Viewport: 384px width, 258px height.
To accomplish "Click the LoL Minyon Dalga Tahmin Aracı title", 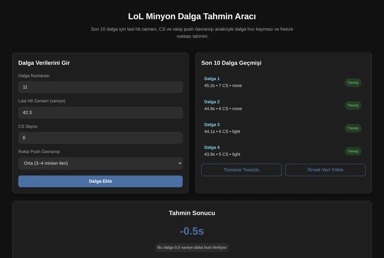I will point(192,17).
